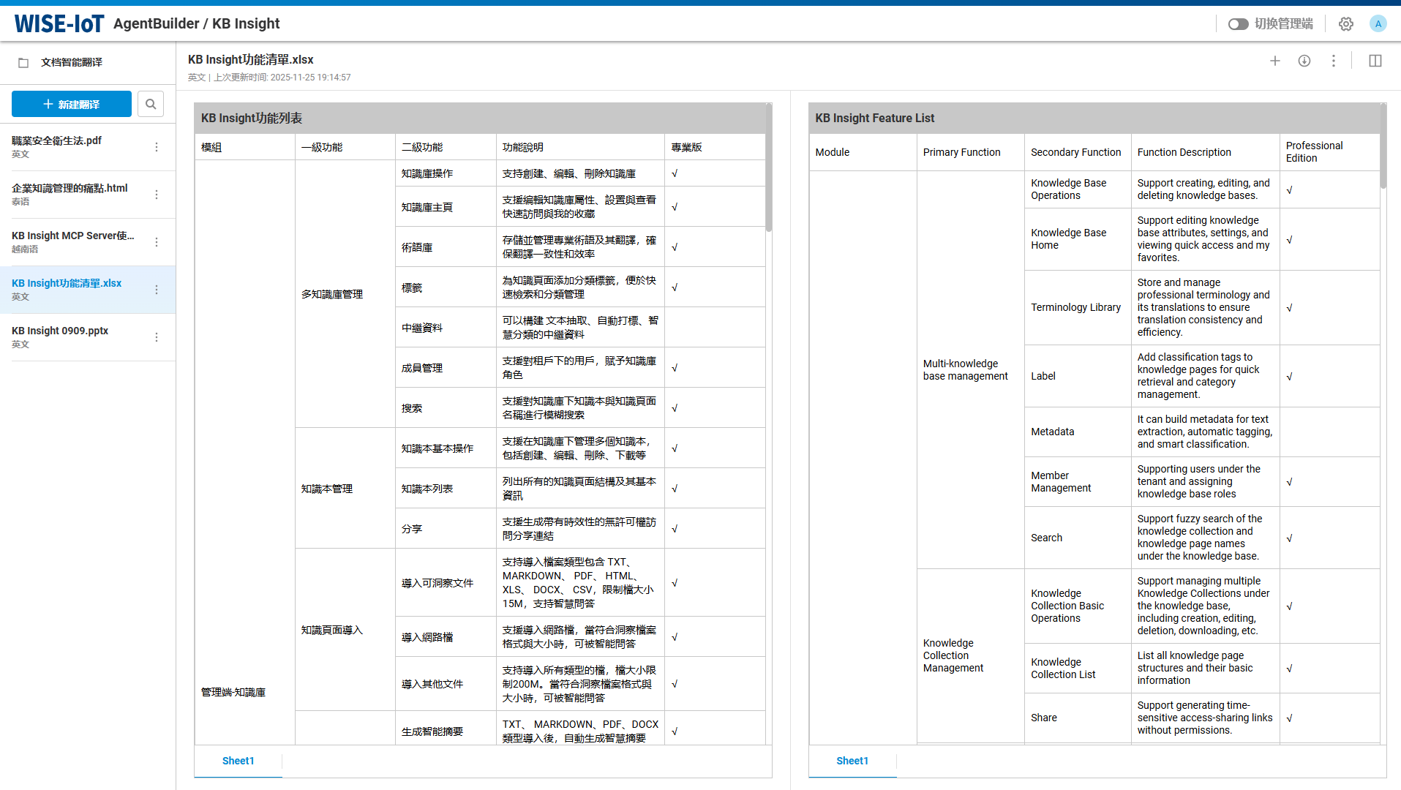Click the source table vertical scrollbar
Screen dimensions: 1401x790
(x=769, y=168)
